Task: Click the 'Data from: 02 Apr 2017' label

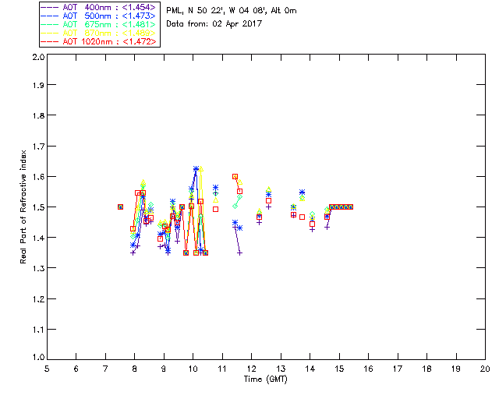Action: (x=214, y=24)
